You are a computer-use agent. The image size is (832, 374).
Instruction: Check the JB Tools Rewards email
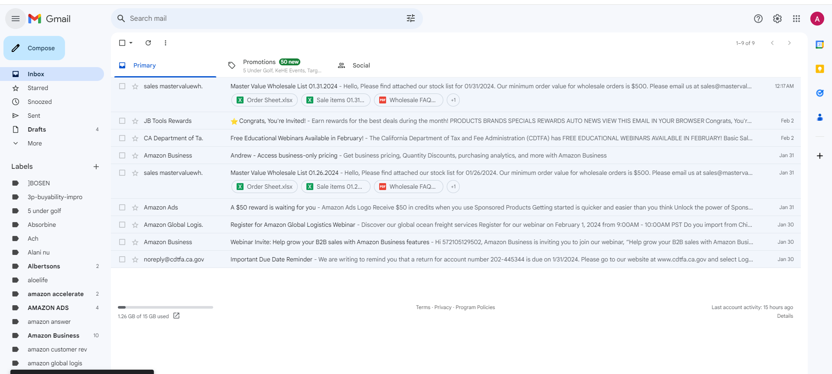pos(122,121)
